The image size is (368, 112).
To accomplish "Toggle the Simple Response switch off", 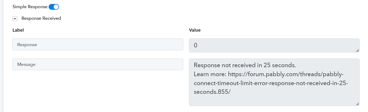I will pyautogui.click(x=54, y=7).
